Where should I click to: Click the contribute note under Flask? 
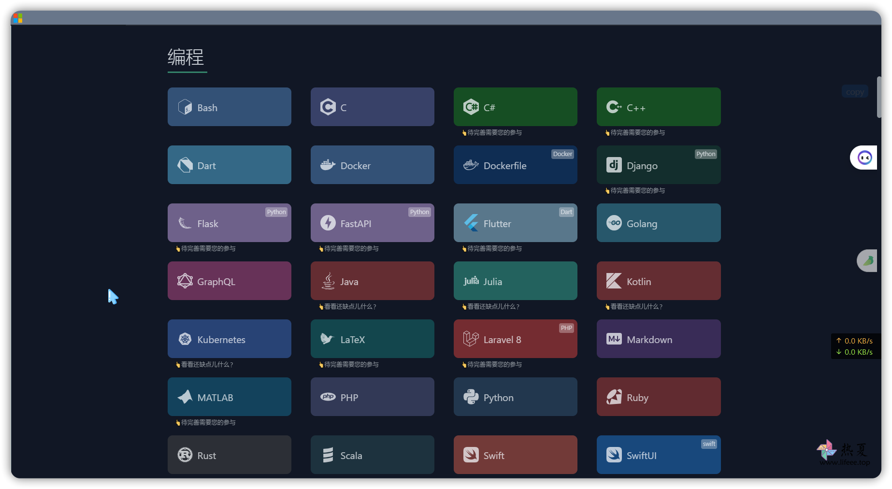coord(206,248)
